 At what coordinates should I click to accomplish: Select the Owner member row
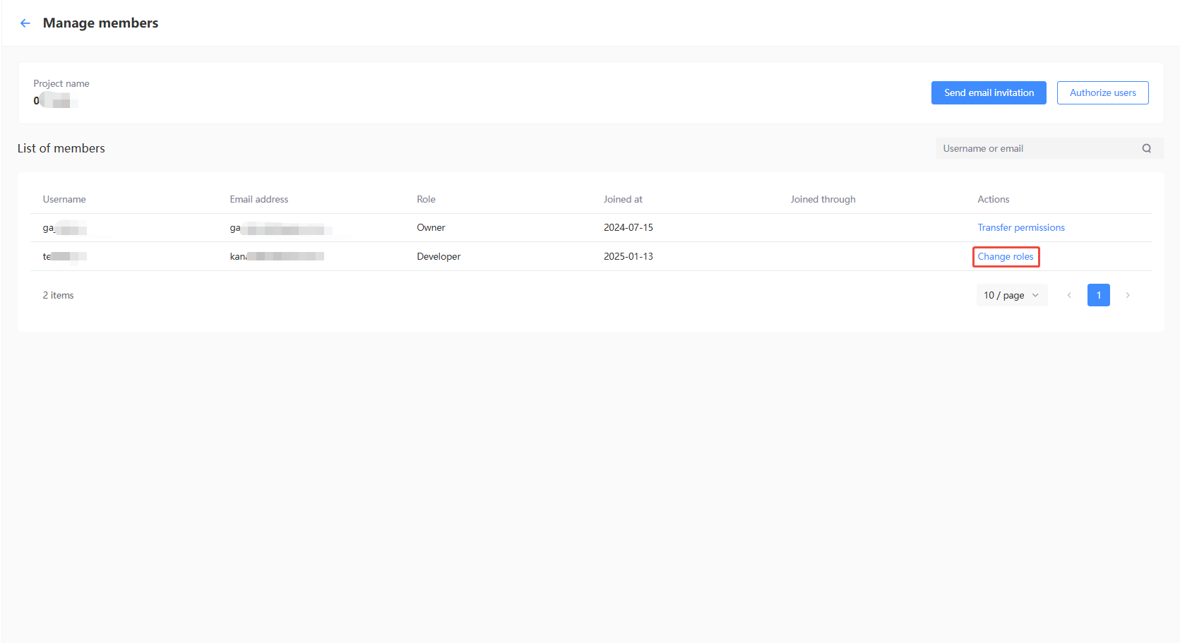(494, 227)
